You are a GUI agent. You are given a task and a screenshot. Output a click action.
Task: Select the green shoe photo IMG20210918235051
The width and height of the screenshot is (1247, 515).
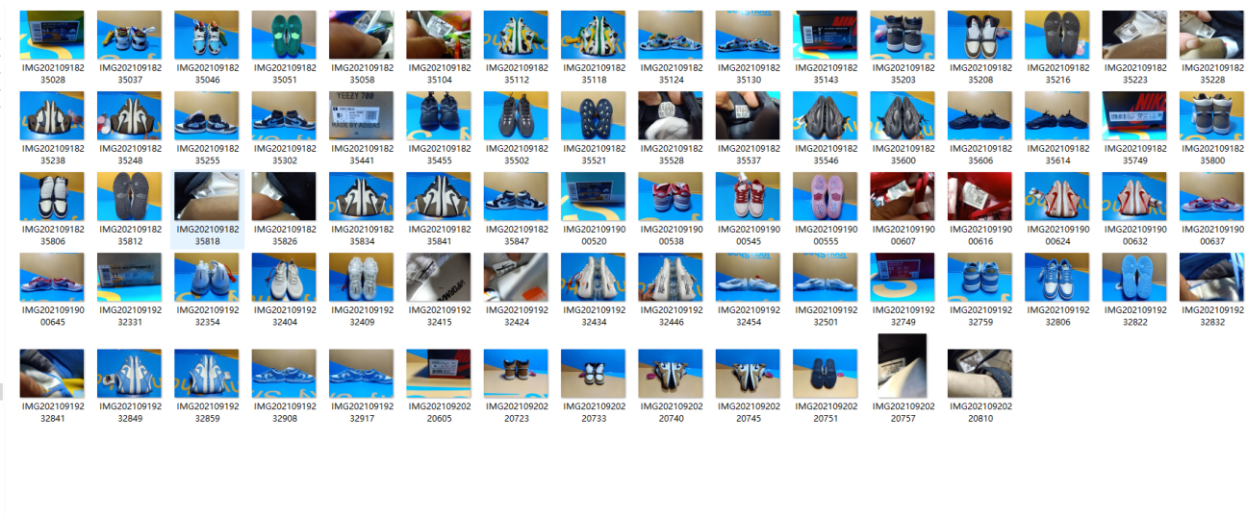(284, 36)
